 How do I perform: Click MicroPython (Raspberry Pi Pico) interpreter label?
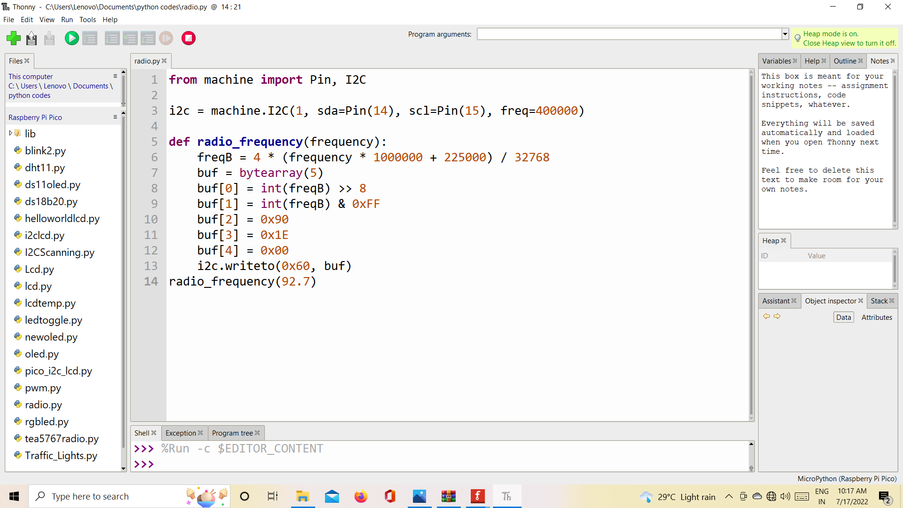[847, 478]
